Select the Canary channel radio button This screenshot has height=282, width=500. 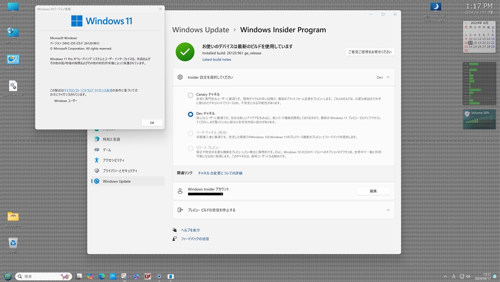190,95
